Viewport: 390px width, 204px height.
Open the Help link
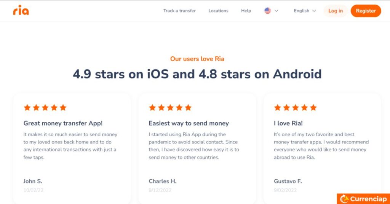[x=246, y=11]
